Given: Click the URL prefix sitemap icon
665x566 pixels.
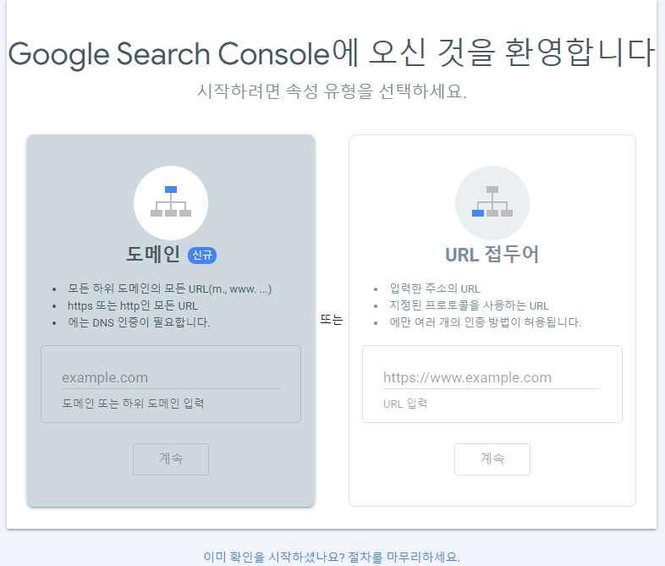Looking at the screenshot, I should (x=492, y=202).
